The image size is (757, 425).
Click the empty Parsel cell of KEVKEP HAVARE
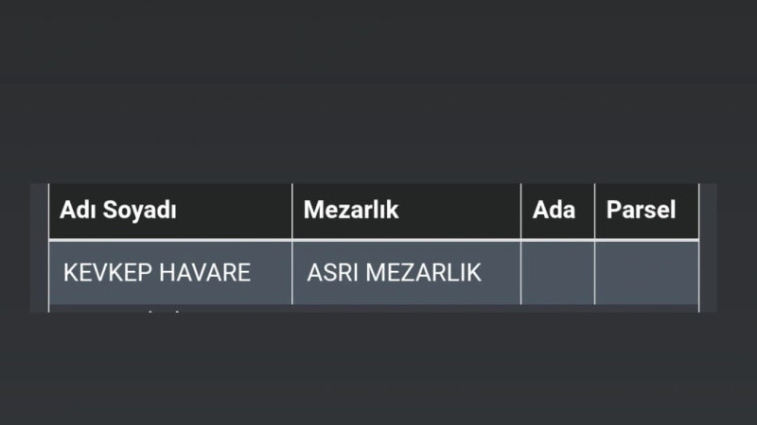click(646, 273)
